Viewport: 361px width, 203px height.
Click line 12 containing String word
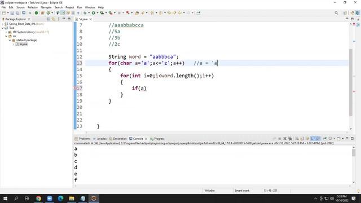143,56
